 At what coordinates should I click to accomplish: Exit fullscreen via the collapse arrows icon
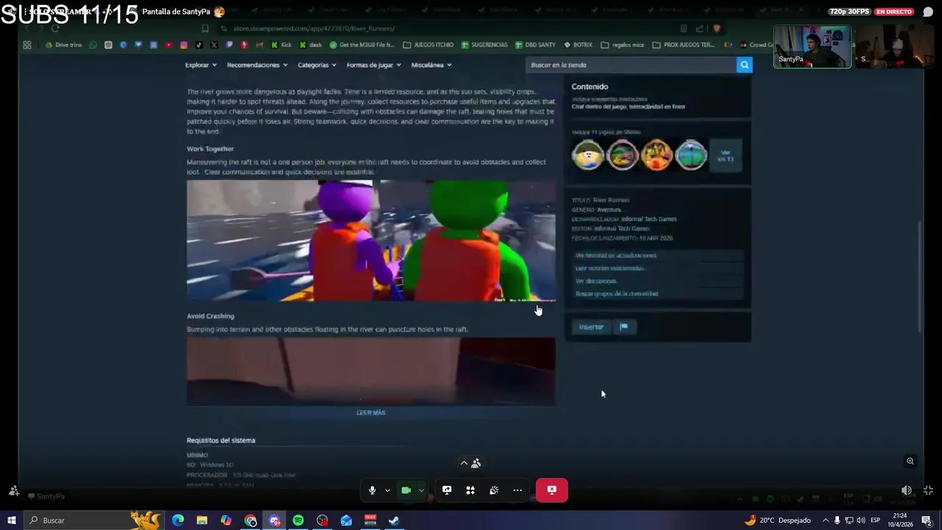click(928, 490)
